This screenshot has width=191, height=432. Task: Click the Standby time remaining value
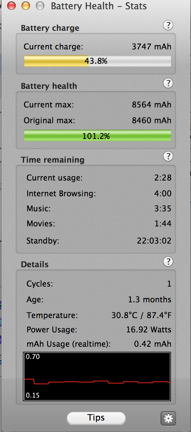pos(154,241)
